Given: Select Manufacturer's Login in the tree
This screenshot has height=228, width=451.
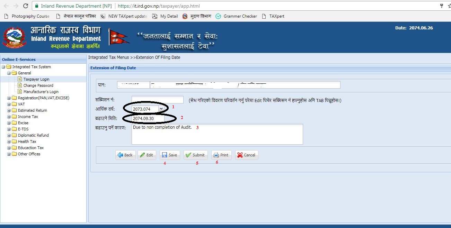Looking at the screenshot, I should point(41,92).
